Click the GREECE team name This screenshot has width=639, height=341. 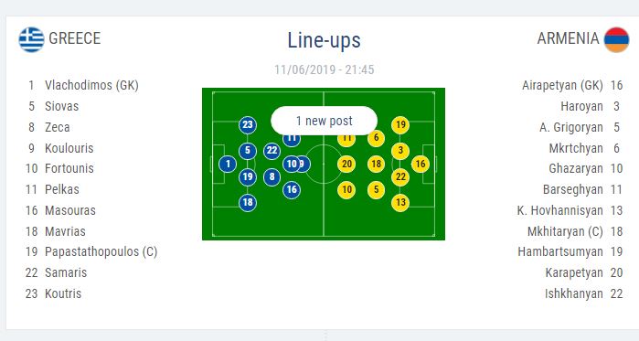(75, 38)
